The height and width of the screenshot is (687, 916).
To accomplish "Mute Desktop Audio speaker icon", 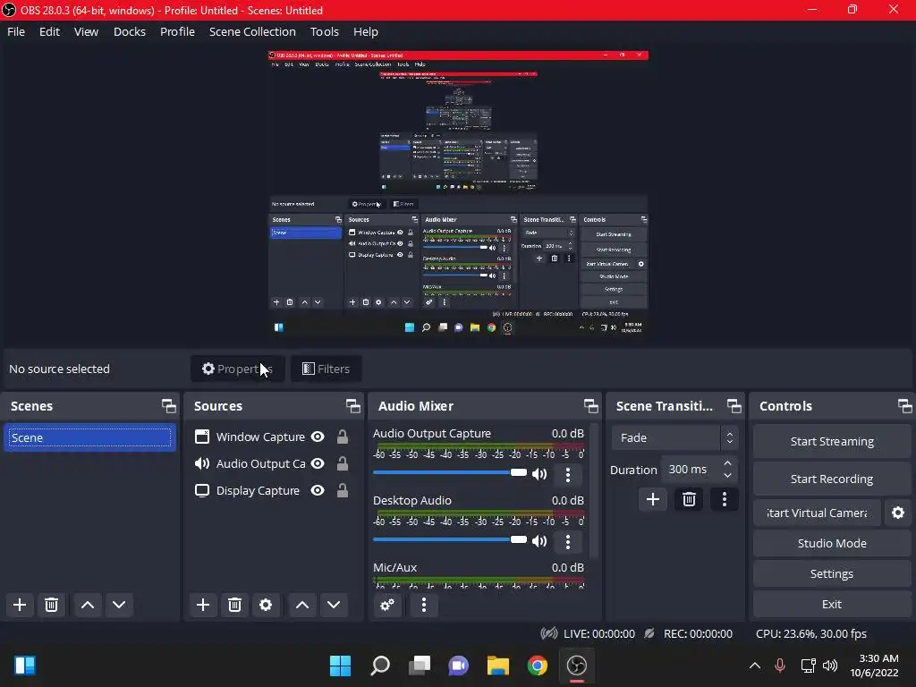I will [x=539, y=541].
